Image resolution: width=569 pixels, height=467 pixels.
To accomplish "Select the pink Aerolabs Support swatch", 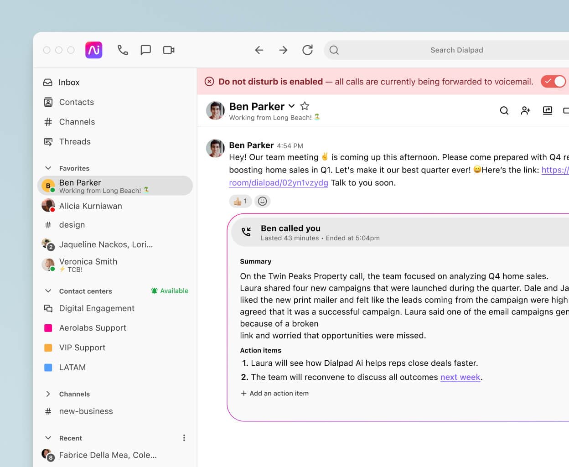I will pos(48,328).
